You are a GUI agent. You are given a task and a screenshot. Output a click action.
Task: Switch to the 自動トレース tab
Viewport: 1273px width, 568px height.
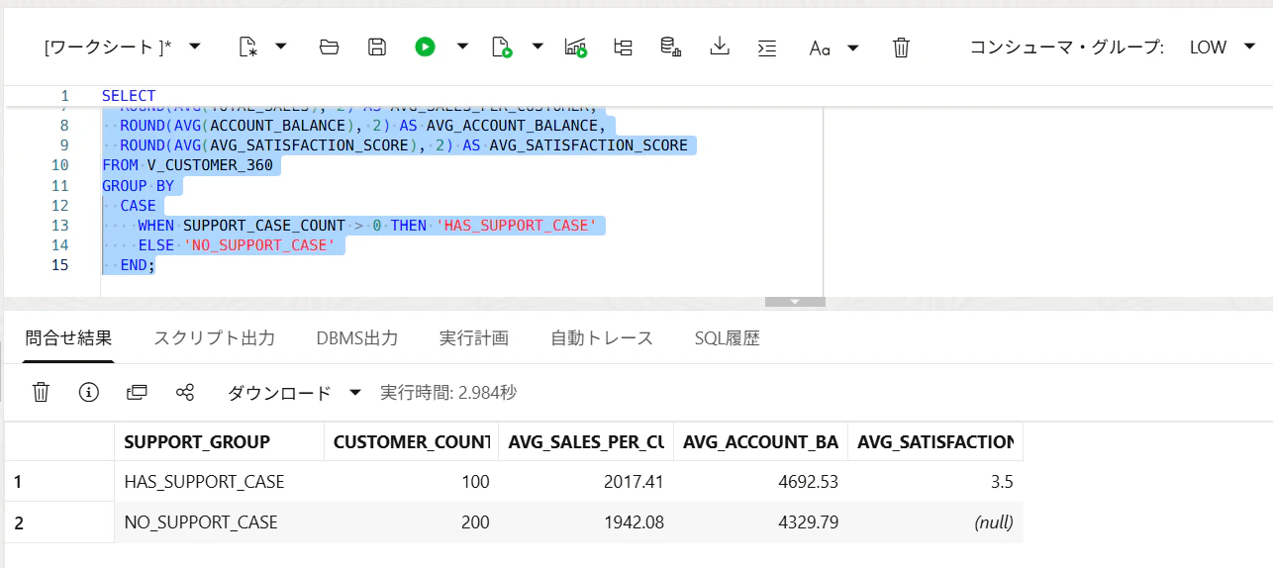602,338
